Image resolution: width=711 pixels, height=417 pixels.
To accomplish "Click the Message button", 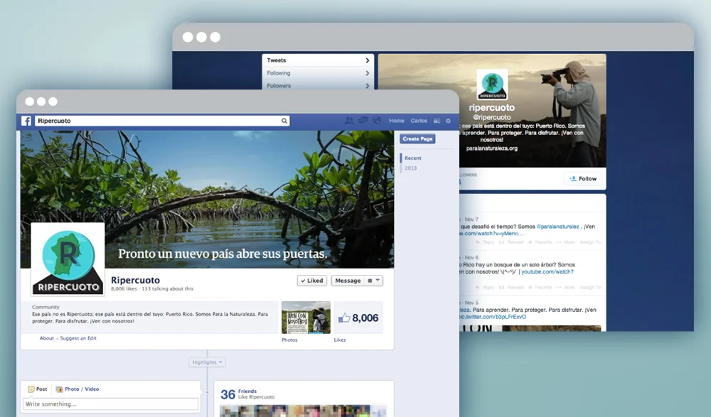I will pos(348,281).
